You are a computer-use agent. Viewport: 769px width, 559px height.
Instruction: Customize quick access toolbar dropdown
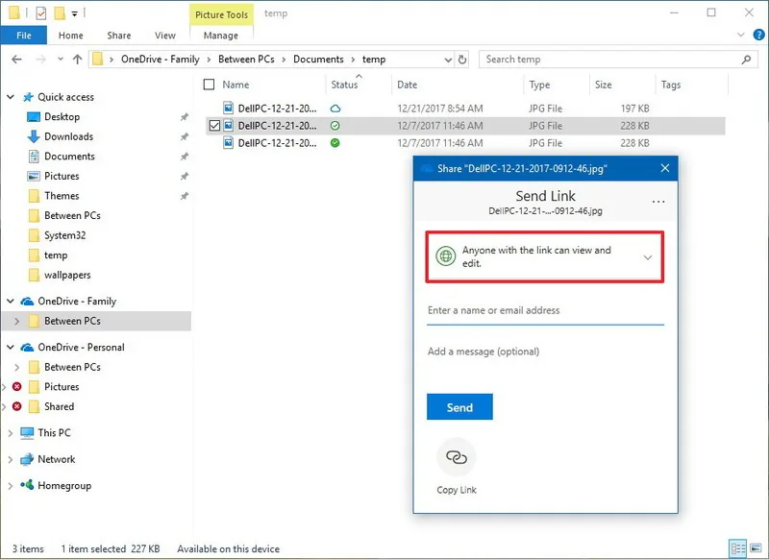click(75, 13)
